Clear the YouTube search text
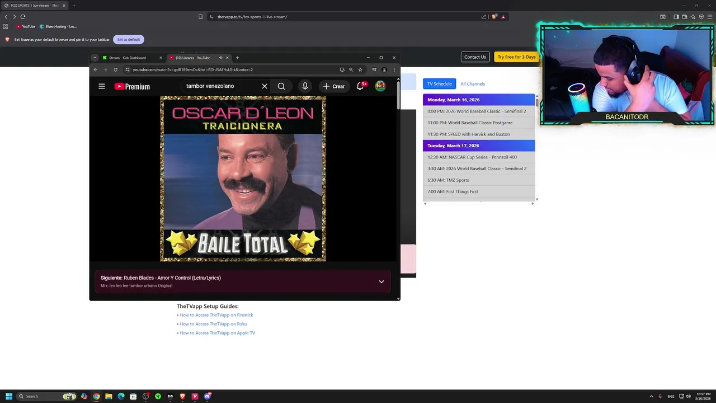The width and height of the screenshot is (716, 403). coord(265,86)
